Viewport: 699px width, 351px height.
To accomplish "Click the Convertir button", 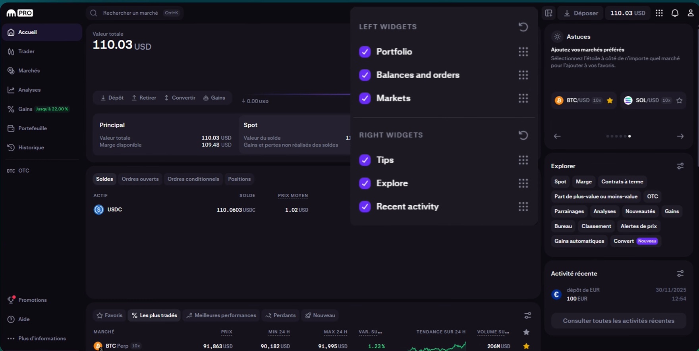I will coord(180,98).
